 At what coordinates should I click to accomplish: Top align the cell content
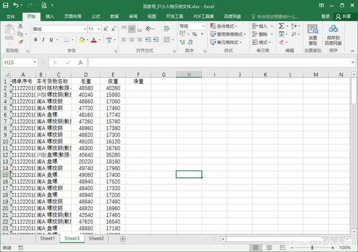124,28
